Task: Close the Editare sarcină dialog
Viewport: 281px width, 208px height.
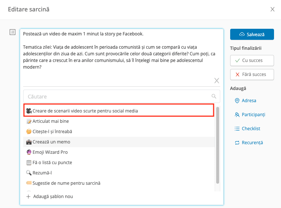Action: pyautogui.click(x=273, y=9)
